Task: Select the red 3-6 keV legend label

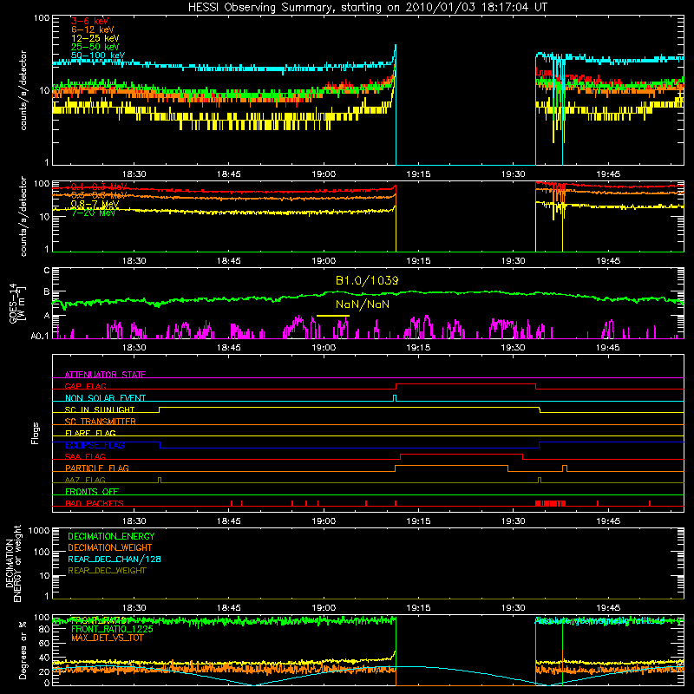Action: (89, 21)
